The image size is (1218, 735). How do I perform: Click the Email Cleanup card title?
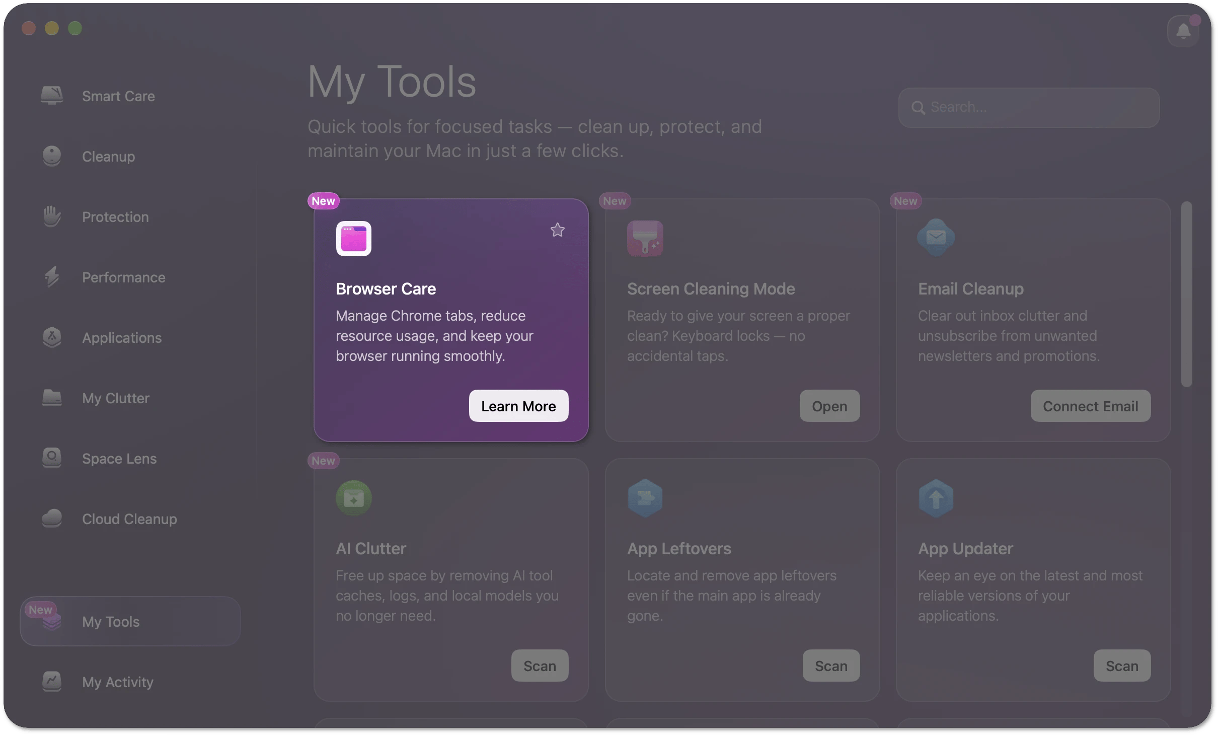[x=970, y=289]
